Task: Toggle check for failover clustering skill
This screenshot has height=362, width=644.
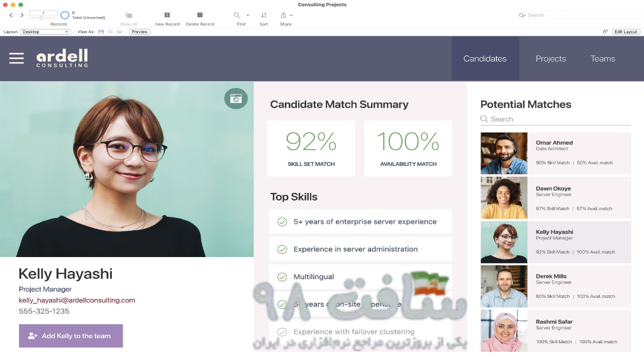Action: [x=282, y=332]
